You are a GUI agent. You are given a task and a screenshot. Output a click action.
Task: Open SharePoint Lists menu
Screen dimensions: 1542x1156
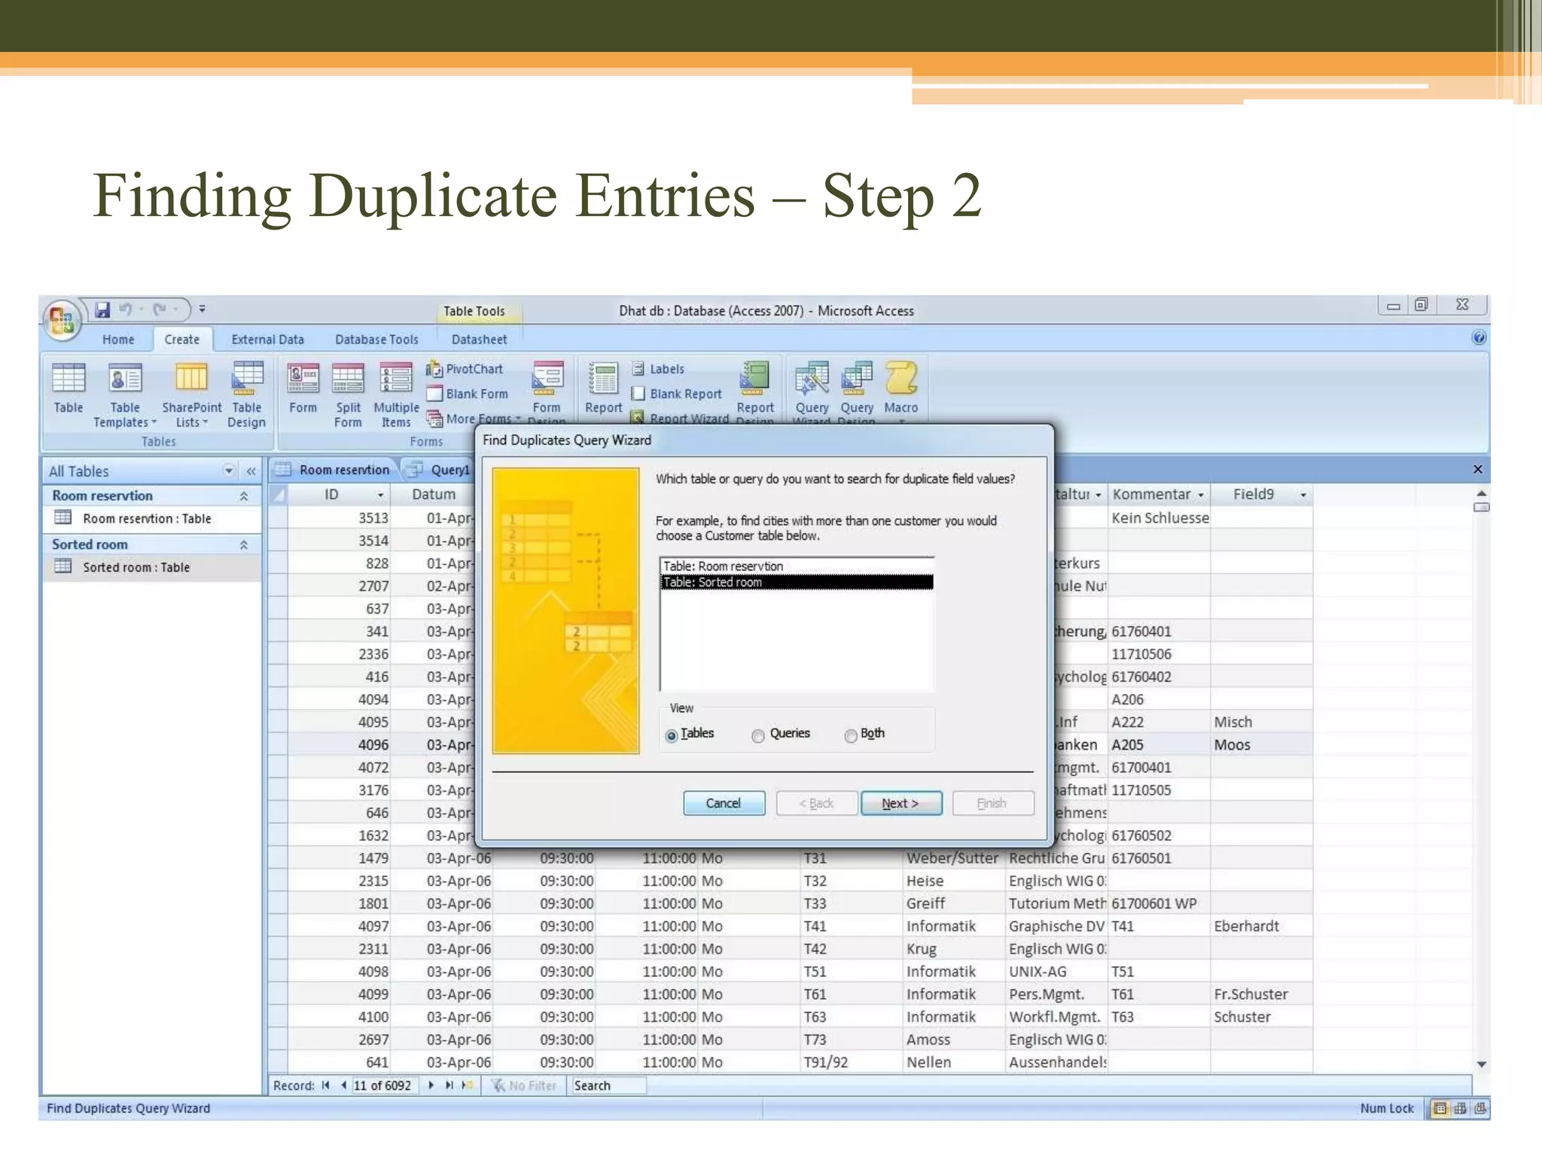click(191, 395)
